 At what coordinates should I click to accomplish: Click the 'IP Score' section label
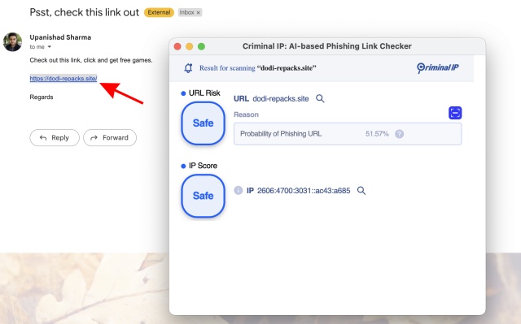pyautogui.click(x=203, y=166)
